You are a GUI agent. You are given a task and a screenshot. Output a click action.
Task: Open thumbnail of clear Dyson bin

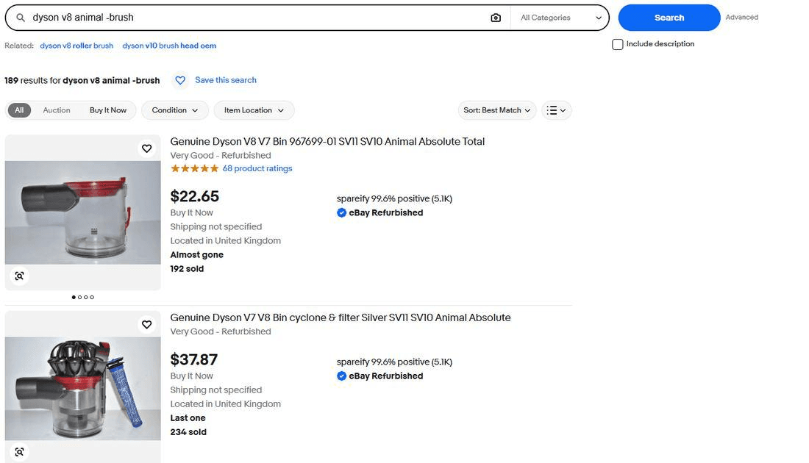pyautogui.click(x=83, y=212)
